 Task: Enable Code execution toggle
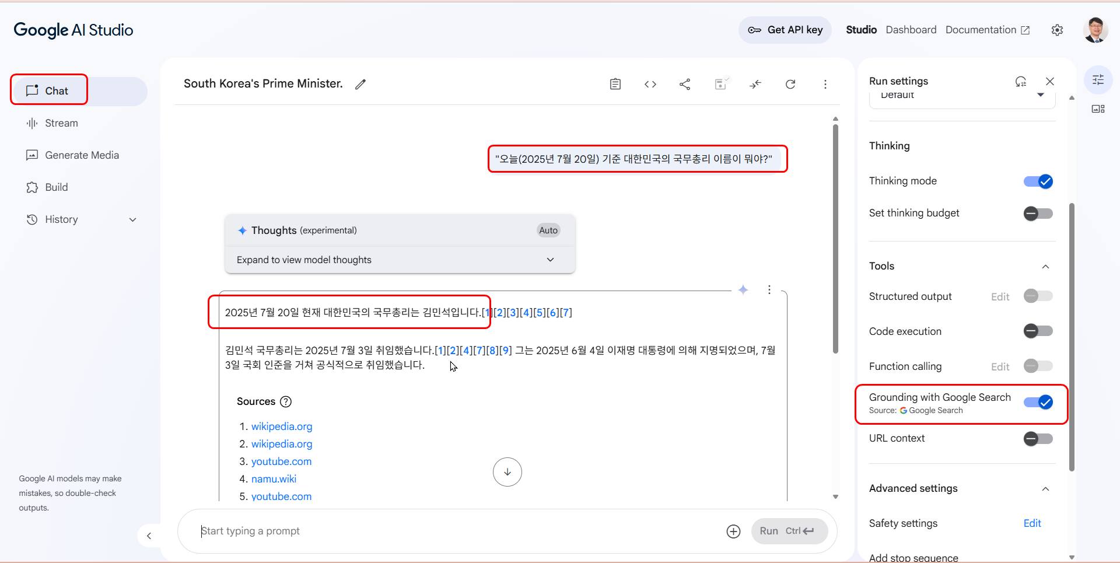point(1038,331)
